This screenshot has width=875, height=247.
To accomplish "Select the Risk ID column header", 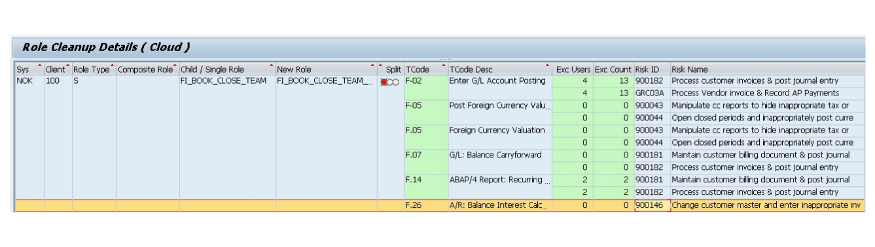I will [651, 69].
